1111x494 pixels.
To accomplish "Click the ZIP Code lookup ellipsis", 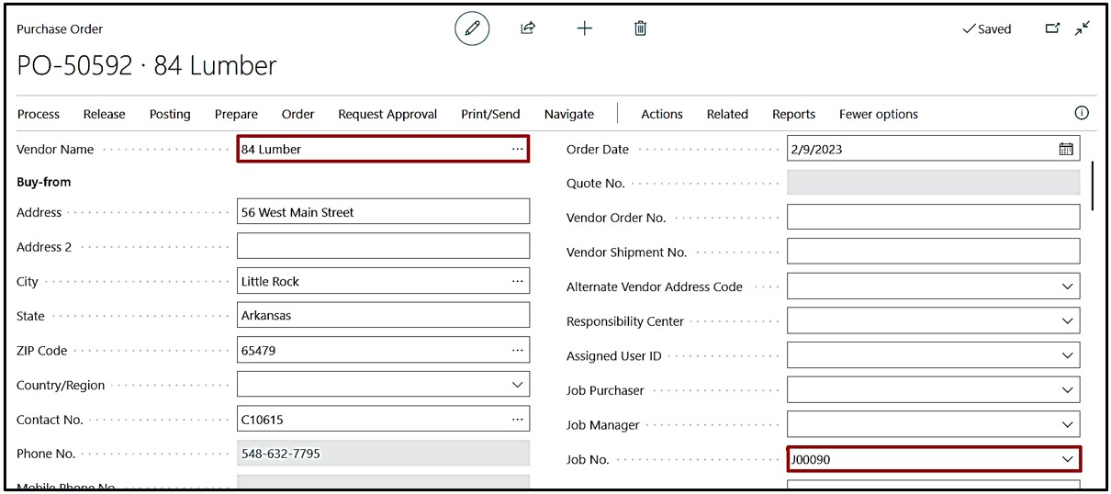I will 518,351.
